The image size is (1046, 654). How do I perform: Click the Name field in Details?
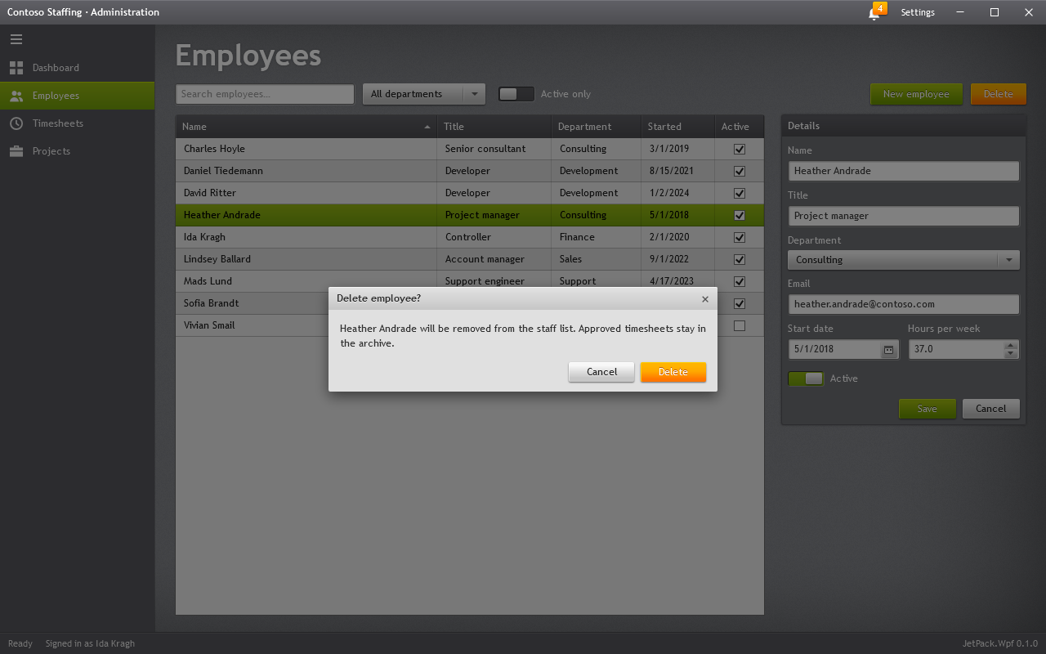[x=903, y=171]
